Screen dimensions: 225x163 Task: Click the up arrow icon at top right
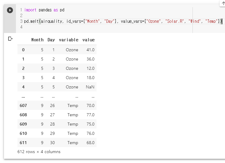tap(223, 3)
